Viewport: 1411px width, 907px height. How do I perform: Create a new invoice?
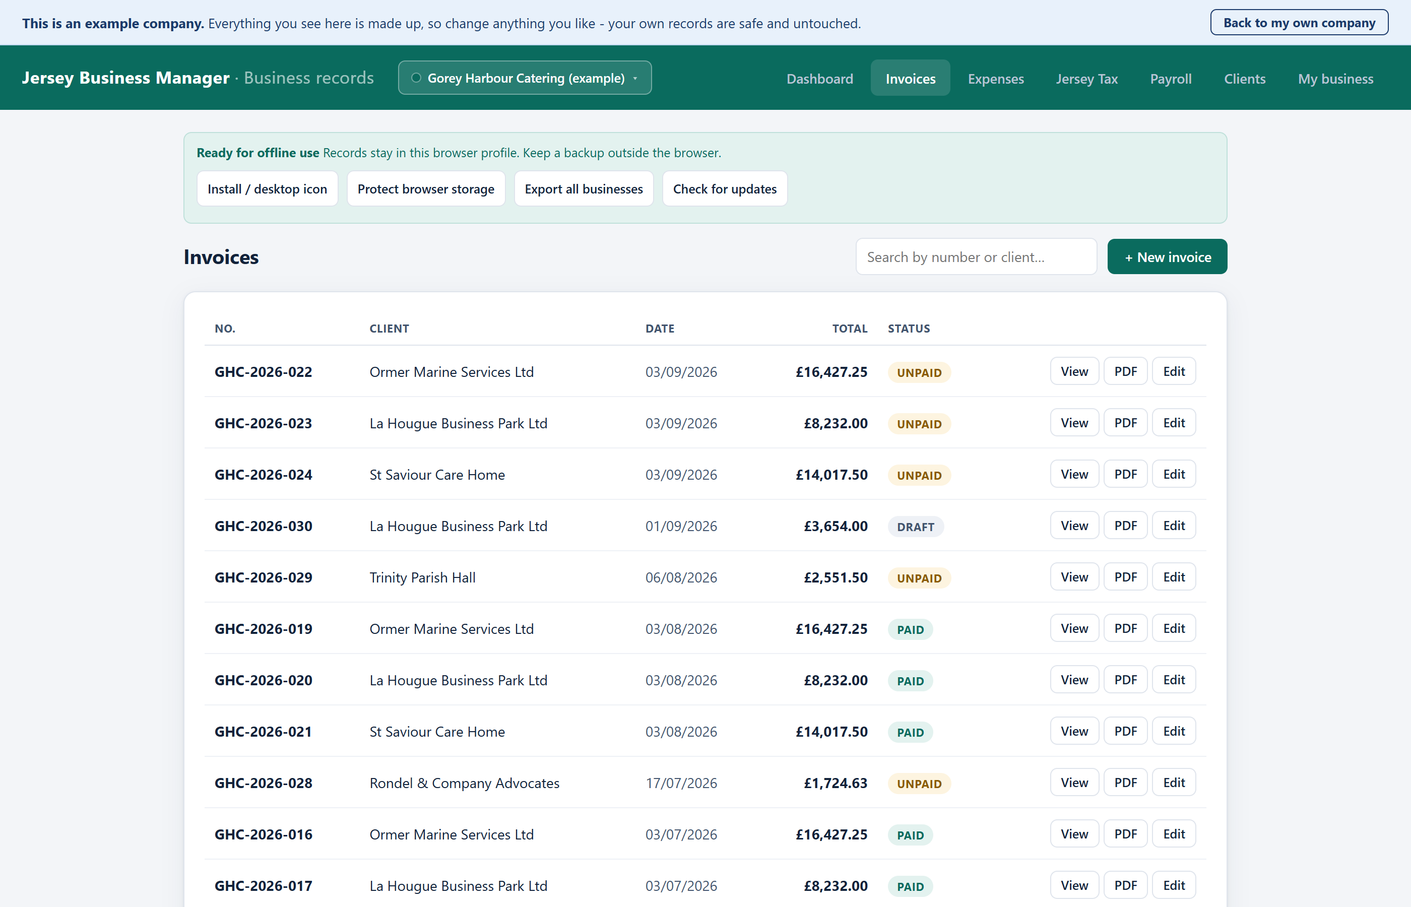(x=1167, y=257)
